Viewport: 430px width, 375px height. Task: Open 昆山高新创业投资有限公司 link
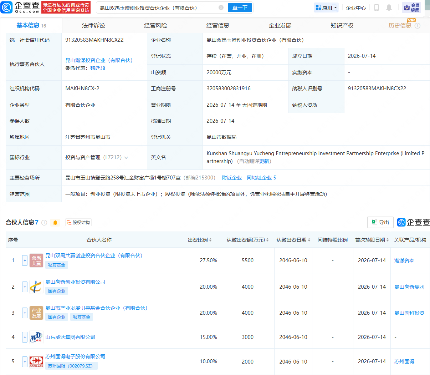[75, 282]
